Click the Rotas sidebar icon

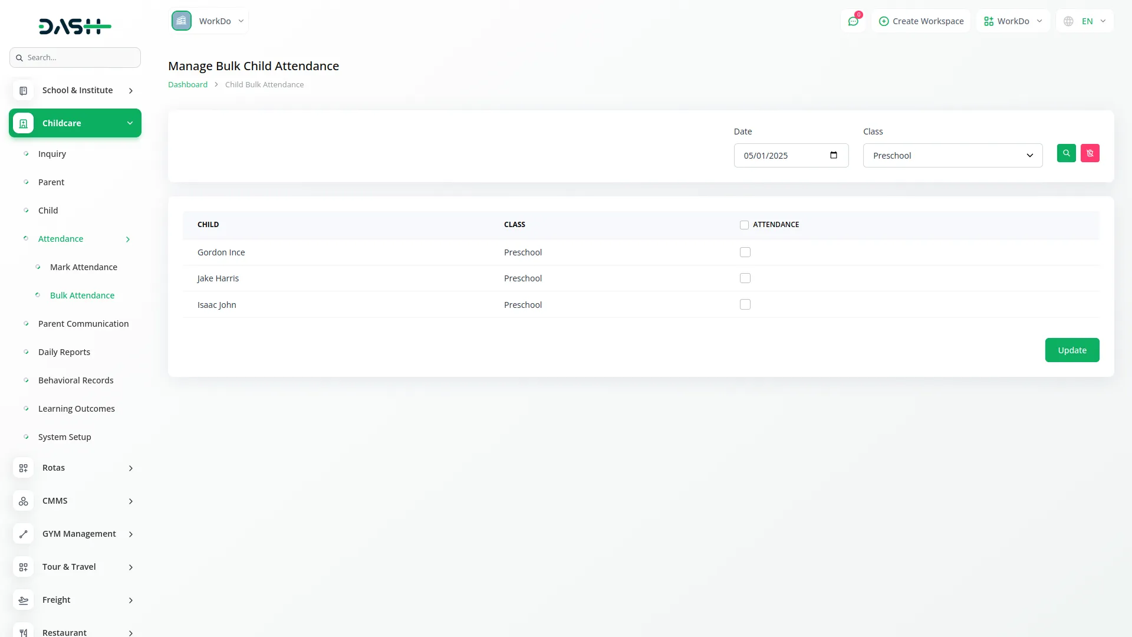pyautogui.click(x=24, y=468)
